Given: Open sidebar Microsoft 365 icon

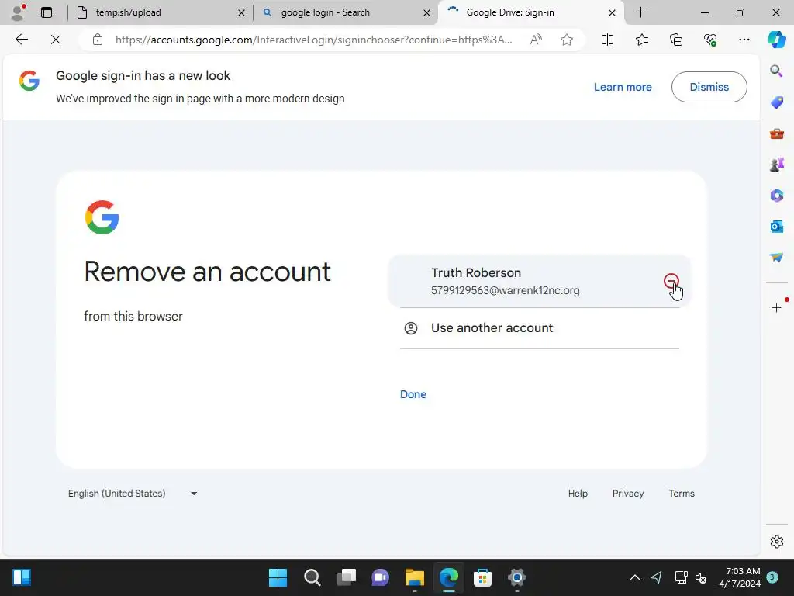Looking at the screenshot, I should tap(776, 195).
